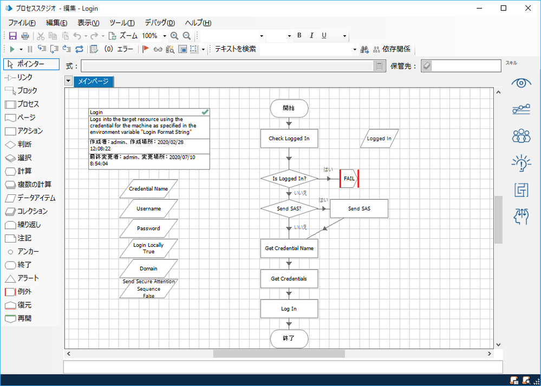
Task: Open the 編集(E) menu
Action: click(x=56, y=23)
